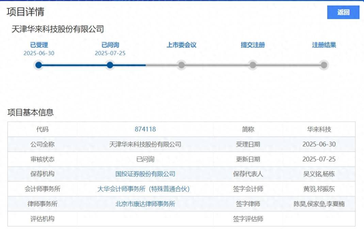Click the 返回 button
The height and width of the screenshot is (237, 364).
pyautogui.click(x=343, y=12)
